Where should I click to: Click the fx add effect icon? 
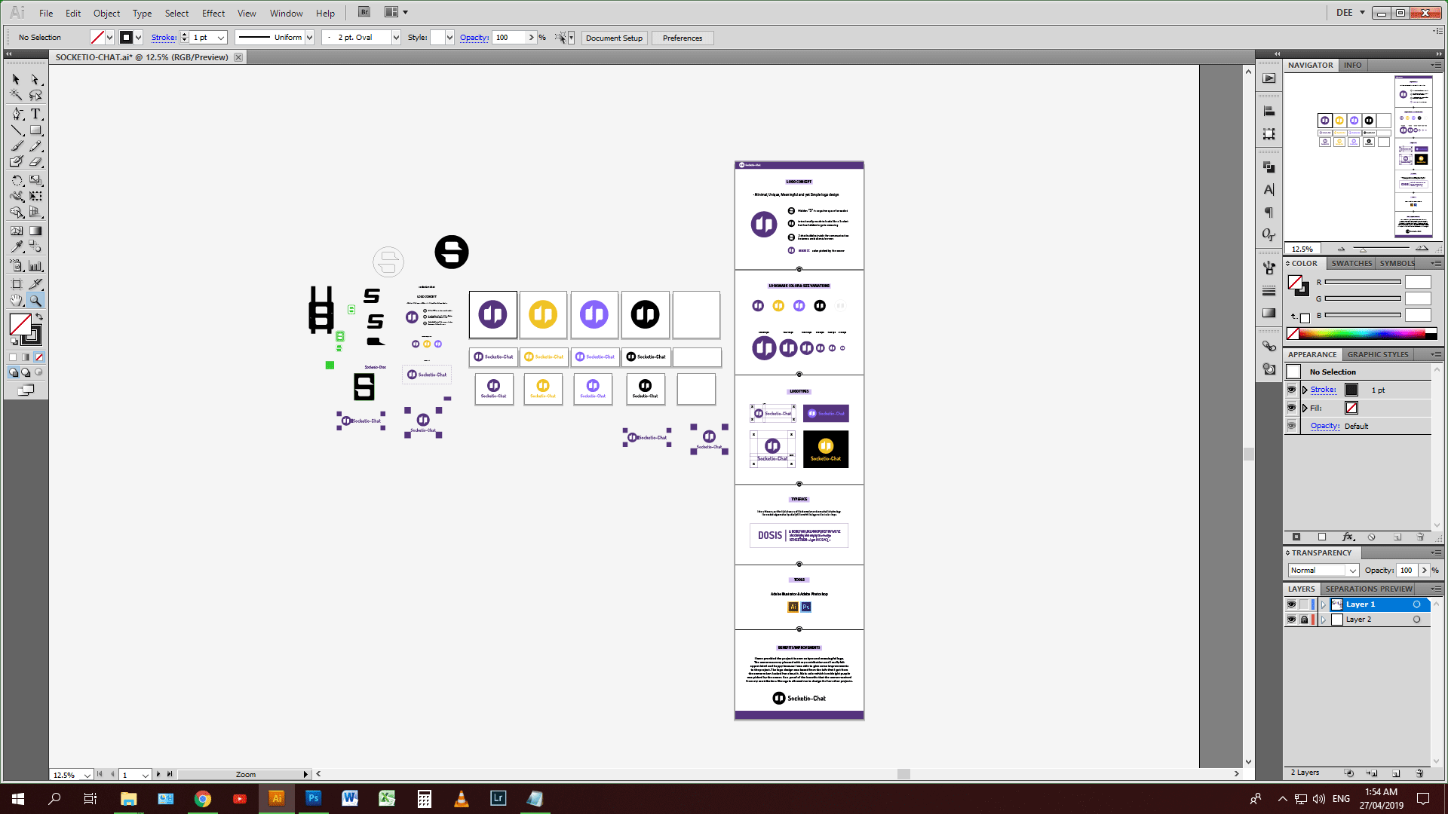(x=1348, y=537)
